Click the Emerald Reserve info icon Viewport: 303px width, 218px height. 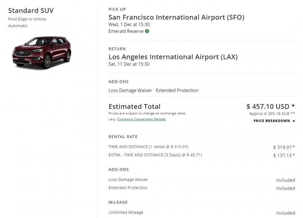147,31
